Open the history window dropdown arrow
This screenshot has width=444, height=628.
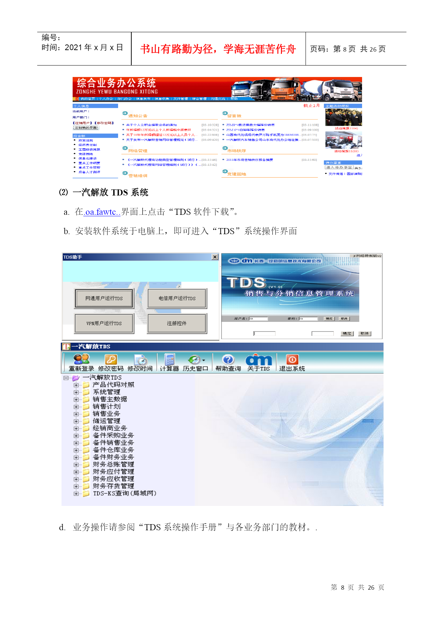(x=204, y=360)
